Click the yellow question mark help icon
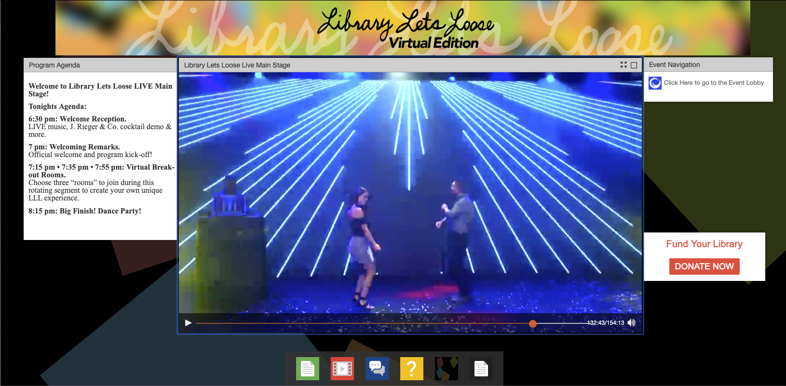The height and width of the screenshot is (386, 786). pos(412,369)
